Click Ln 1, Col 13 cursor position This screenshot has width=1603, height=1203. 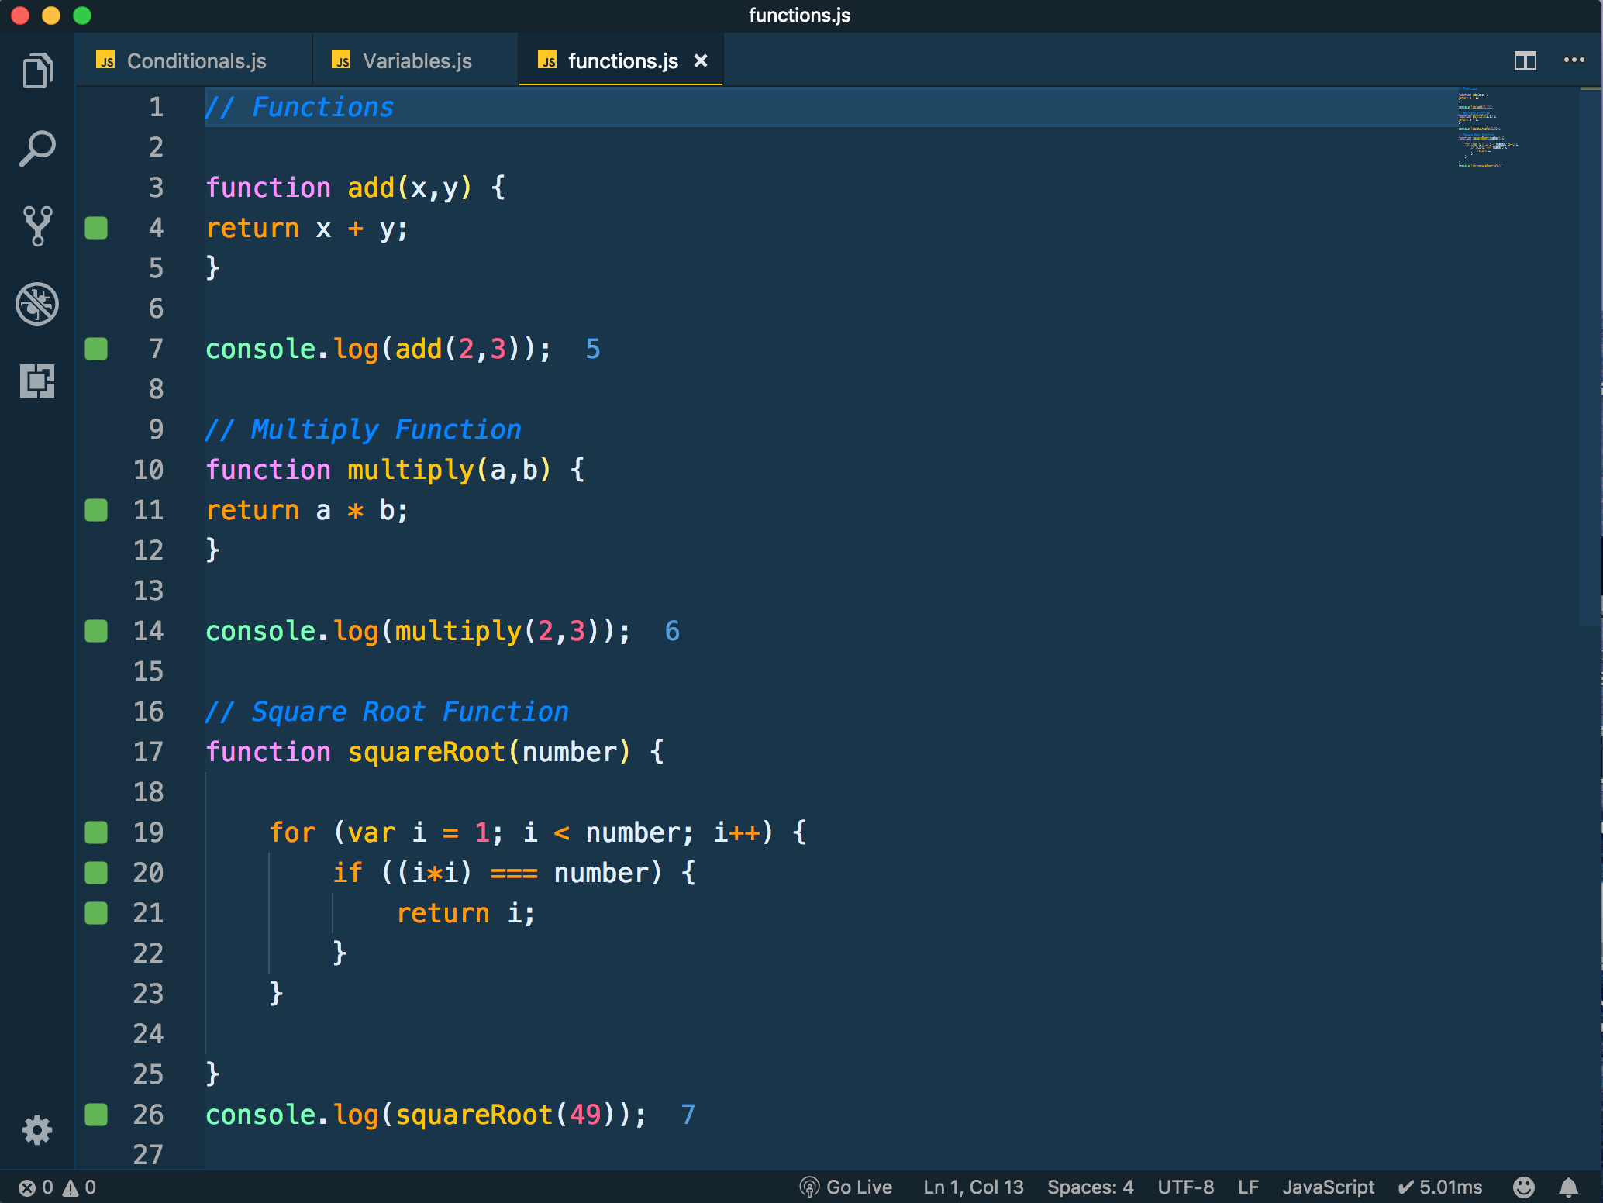coord(974,1187)
